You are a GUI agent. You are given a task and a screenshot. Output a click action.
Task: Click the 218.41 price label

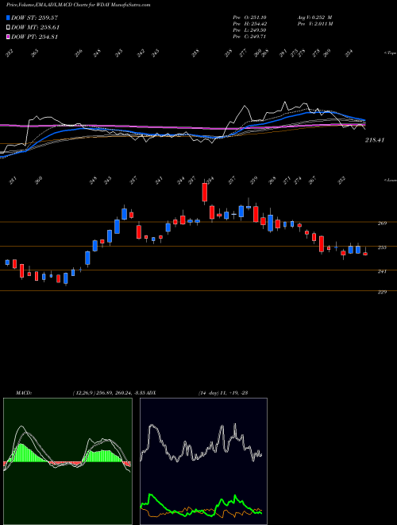coord(374,140)
